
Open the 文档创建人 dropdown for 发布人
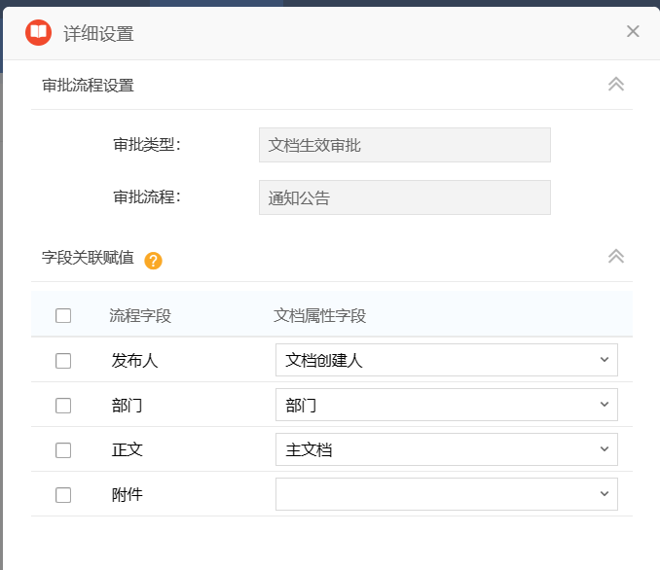pos(446,360)
